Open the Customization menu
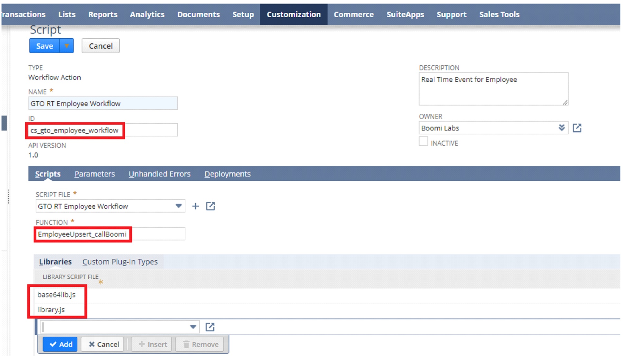Viewport: 623px width, 356px height. [x=294, y=14]
